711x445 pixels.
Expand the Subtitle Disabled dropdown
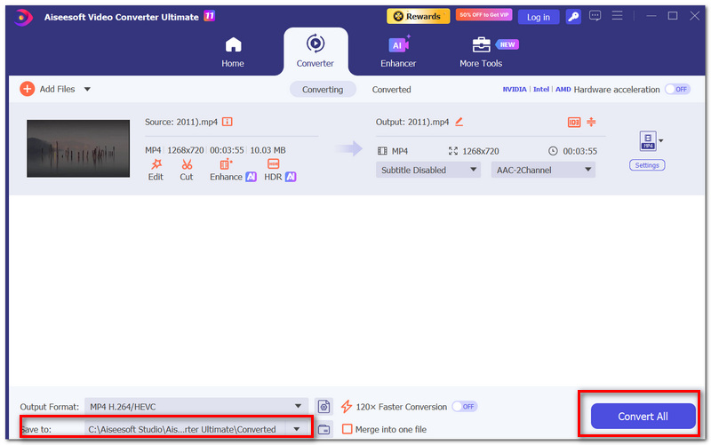point(428,170)
